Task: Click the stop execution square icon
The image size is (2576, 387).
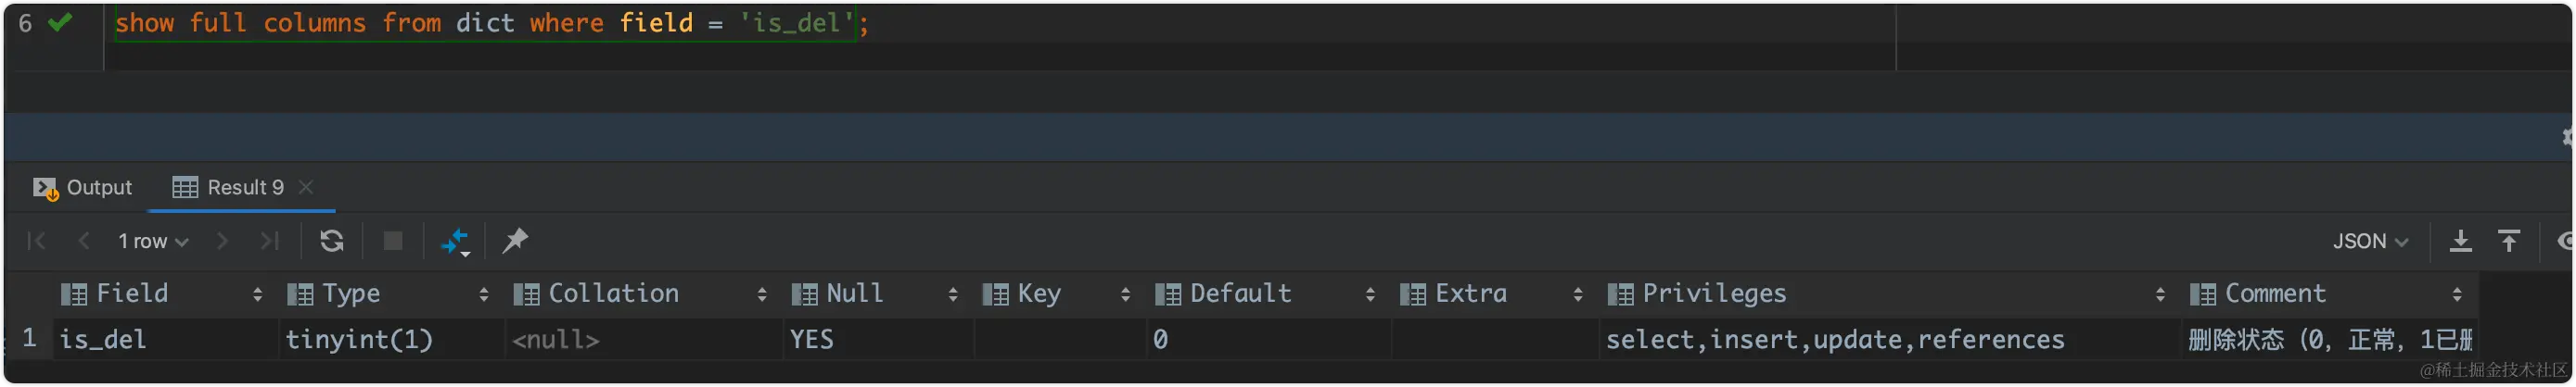Action: coord(393,241)
